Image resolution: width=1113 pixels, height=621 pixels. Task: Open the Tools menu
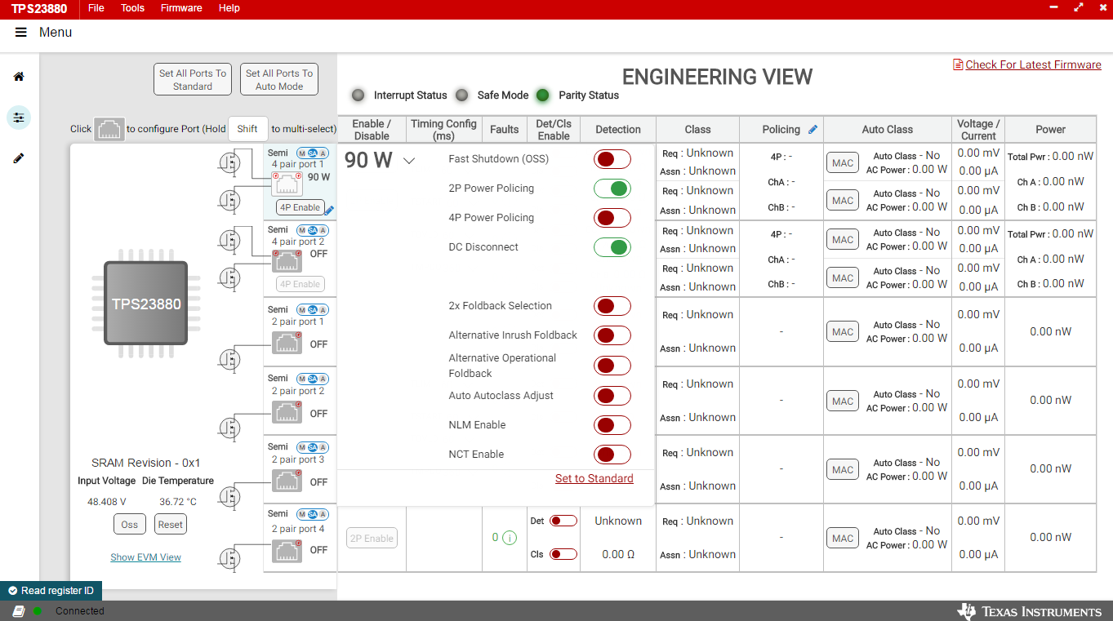132,8
